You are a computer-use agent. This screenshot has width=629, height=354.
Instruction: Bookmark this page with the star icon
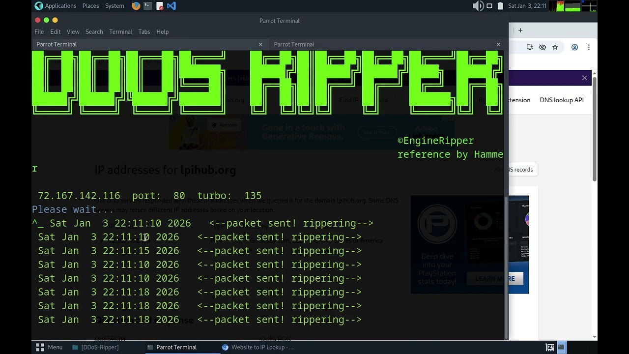[555, 47]
